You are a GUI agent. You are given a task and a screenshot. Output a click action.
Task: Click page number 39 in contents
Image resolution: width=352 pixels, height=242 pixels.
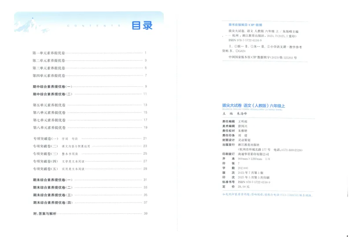coord(146,213)
